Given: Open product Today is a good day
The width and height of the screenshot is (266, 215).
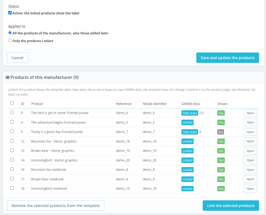Looking at the screenshot, I should (x=250, y=132).
